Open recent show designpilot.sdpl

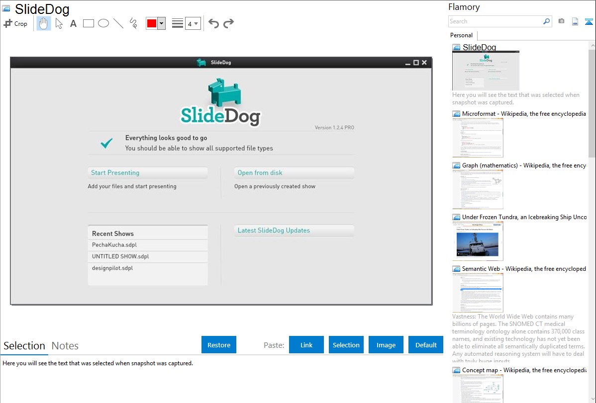tap(148, 268)
